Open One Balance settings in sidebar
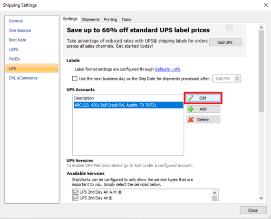 point(20,30)
